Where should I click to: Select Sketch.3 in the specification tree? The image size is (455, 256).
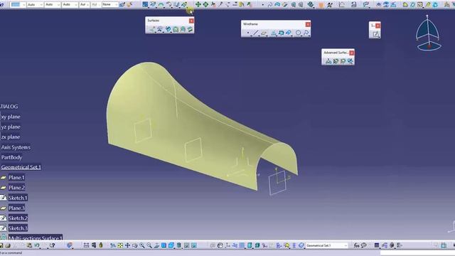[x=18, y=228]
